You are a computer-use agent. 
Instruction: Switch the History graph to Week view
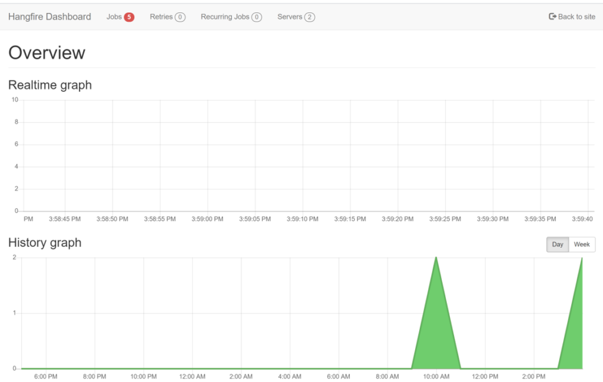click(581, 244)
